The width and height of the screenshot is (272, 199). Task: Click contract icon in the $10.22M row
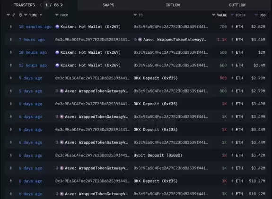[57, 194]
